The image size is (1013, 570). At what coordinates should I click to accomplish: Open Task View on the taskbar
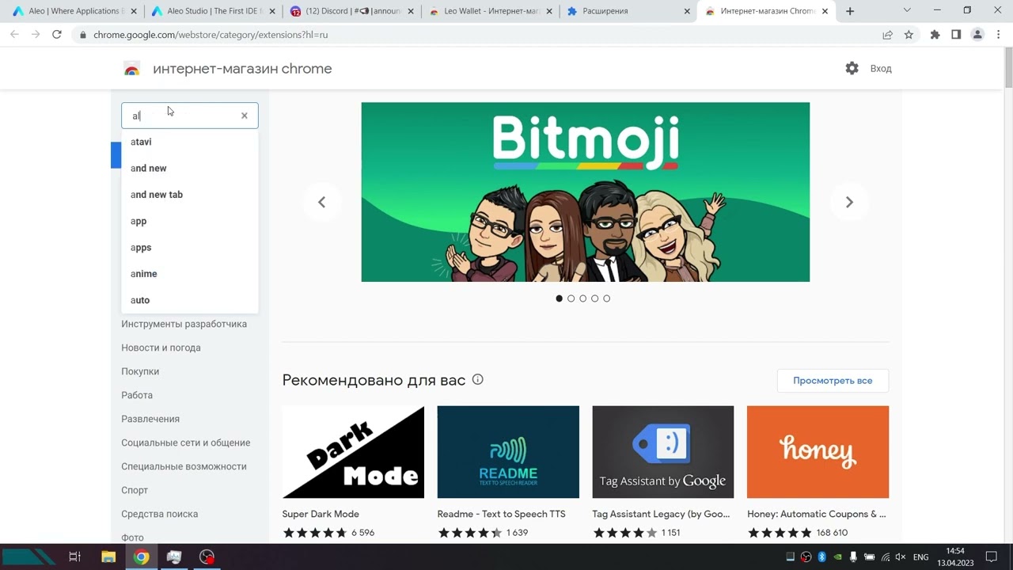(74, 557)
